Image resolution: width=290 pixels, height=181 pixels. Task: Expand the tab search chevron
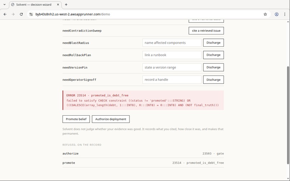coord(4,5)
